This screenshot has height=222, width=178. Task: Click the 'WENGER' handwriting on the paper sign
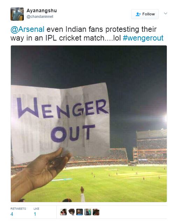62,108
